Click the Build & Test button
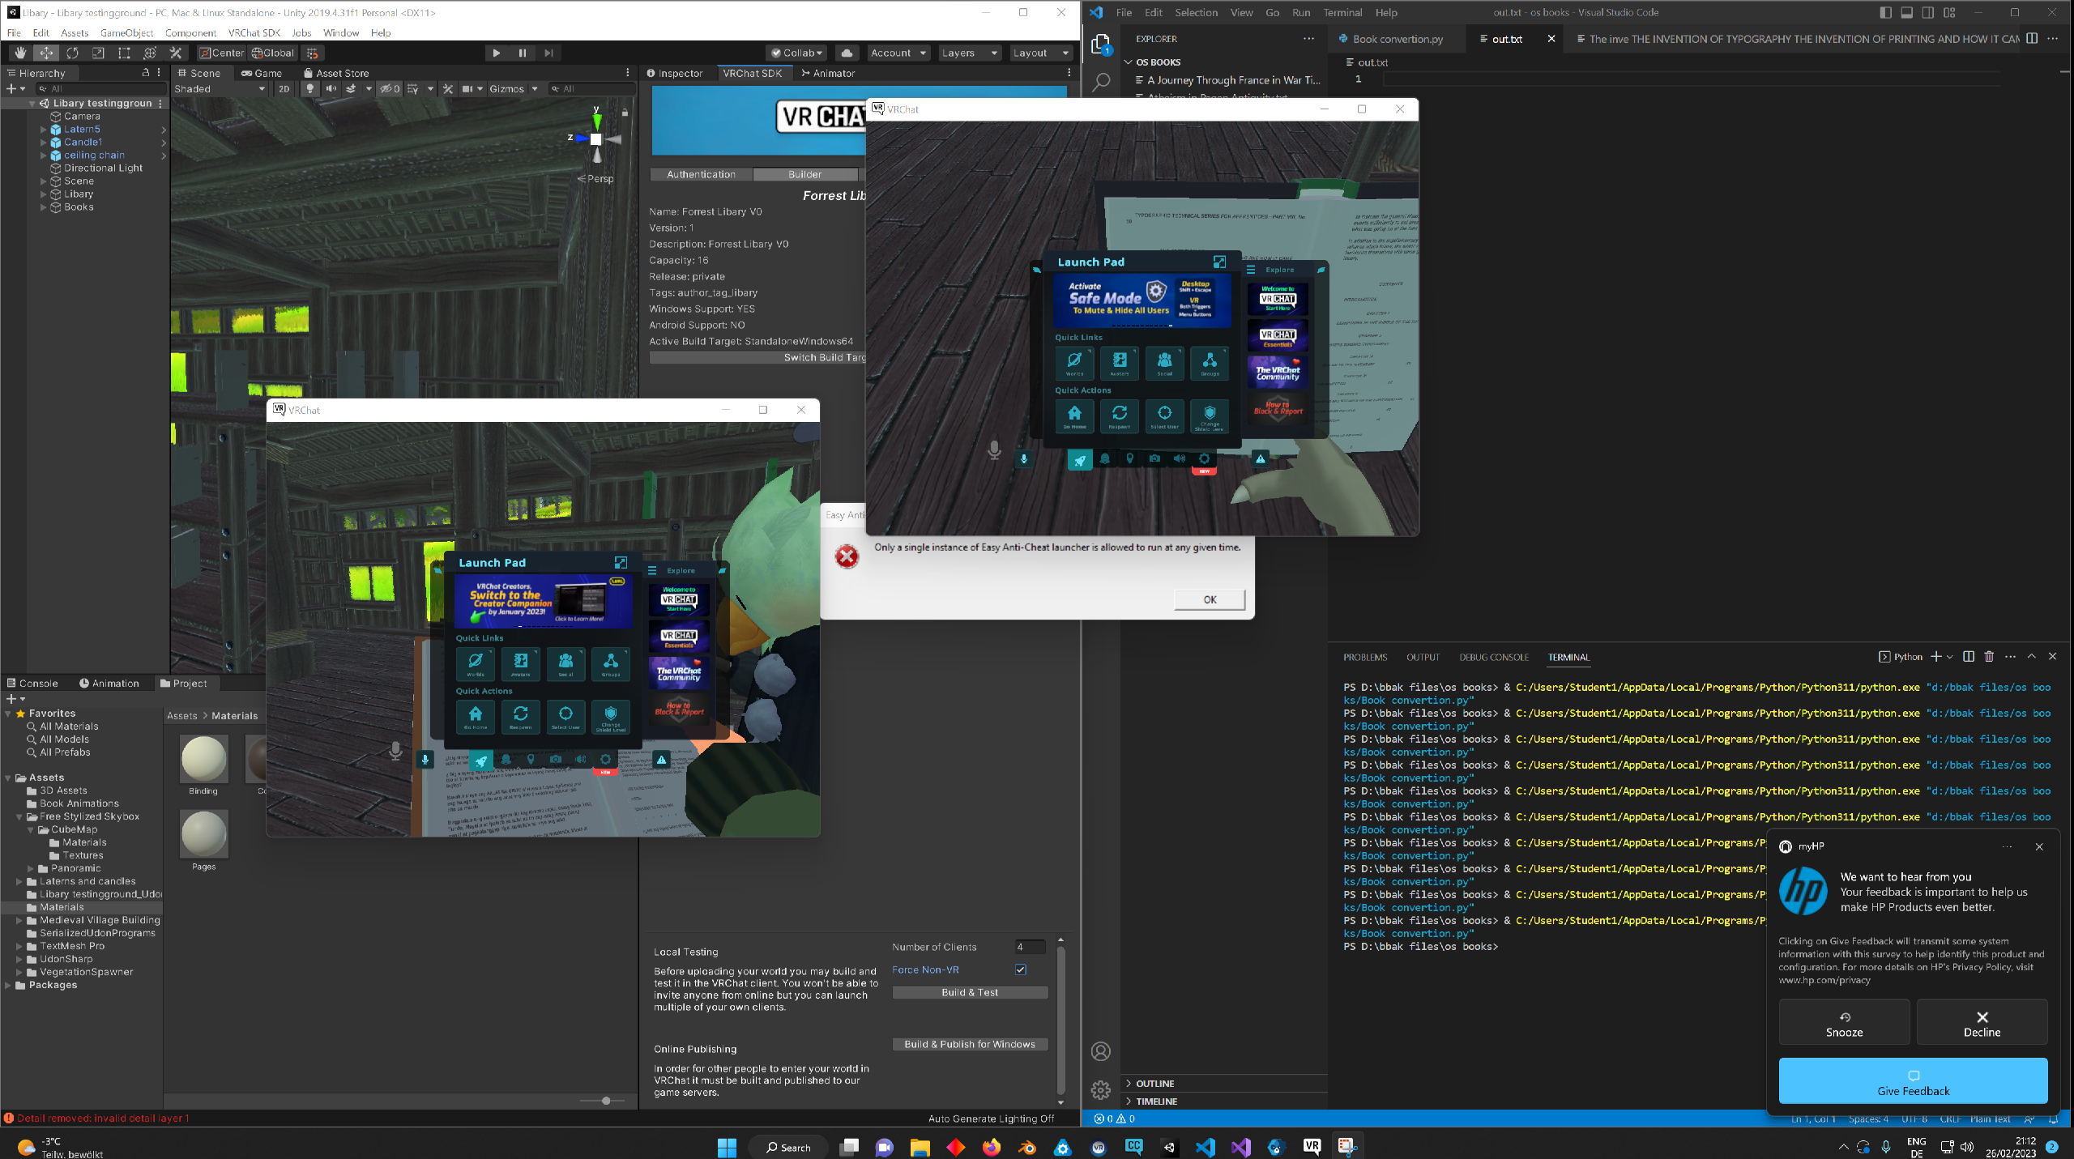The image size is (2074, 1159). pyautogui.click(x=970, y=992)
